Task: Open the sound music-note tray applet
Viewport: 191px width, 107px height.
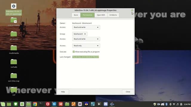Action: [x=178, y=104]
